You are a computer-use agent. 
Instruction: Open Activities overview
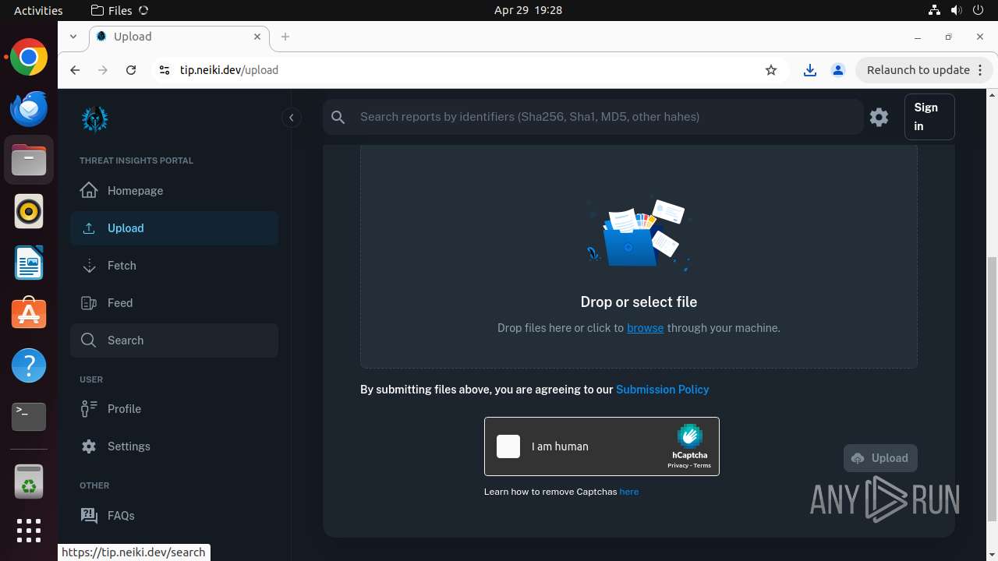38,10
